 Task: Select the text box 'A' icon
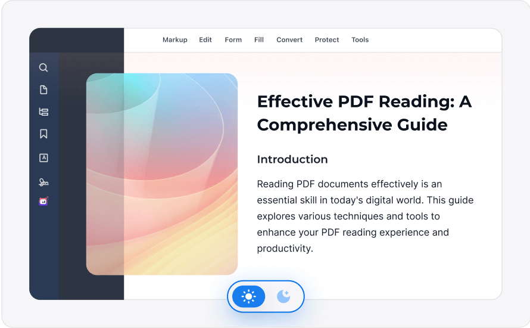(43, 158)
